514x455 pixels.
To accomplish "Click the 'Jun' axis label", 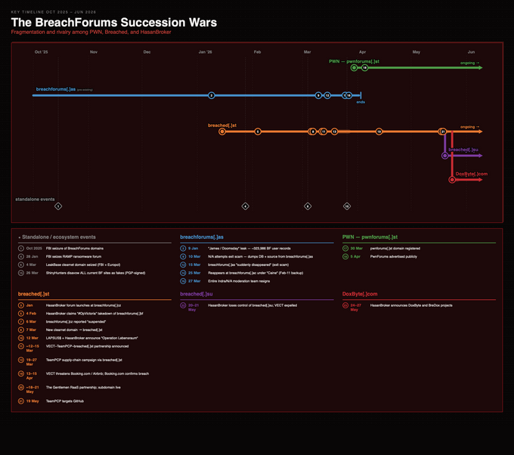I will pos(471,52).
